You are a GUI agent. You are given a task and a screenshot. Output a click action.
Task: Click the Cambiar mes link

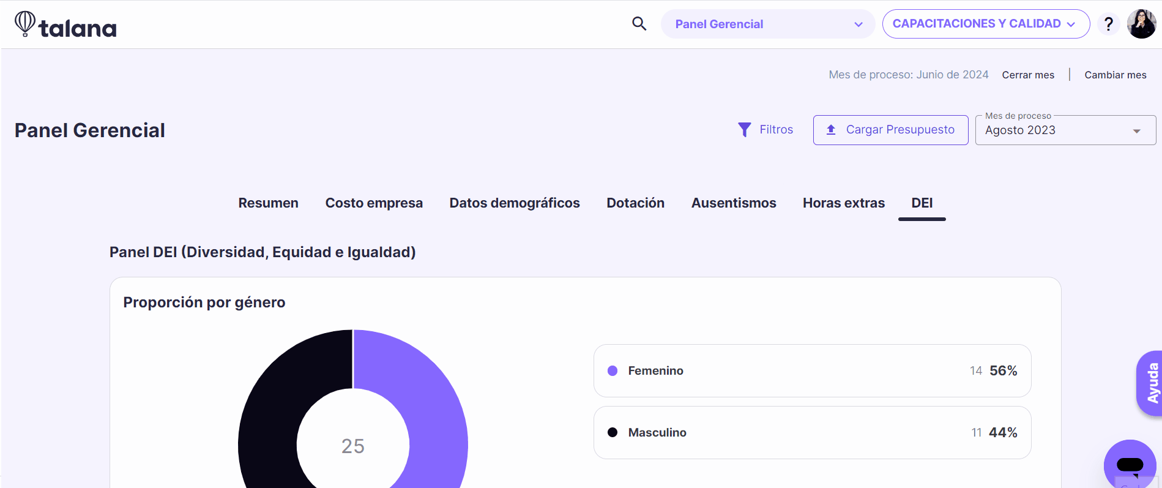coord(1115,75)
